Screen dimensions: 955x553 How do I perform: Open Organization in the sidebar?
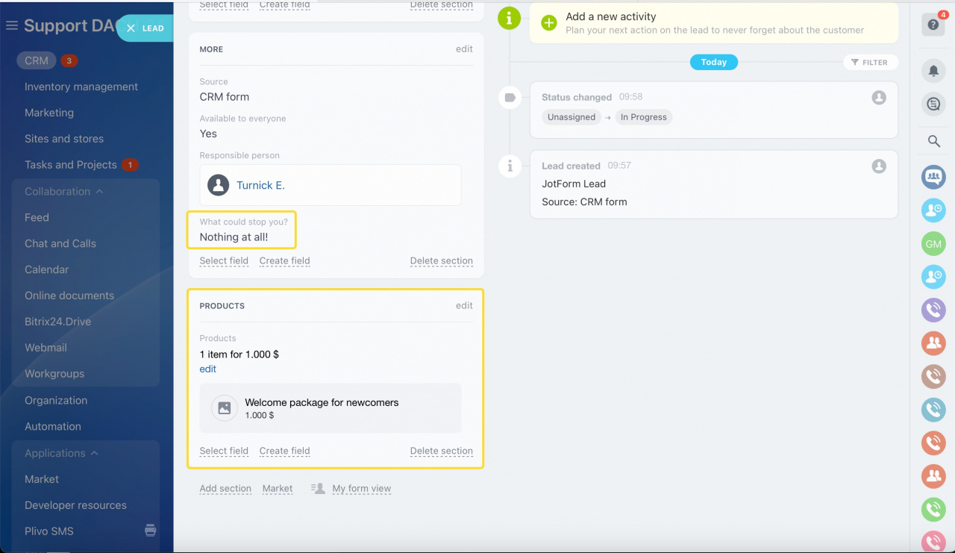56,400
